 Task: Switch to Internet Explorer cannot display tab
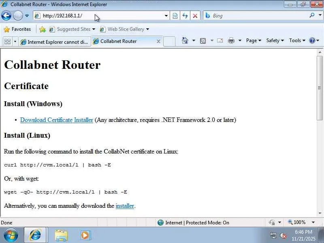tap(55, 42)
